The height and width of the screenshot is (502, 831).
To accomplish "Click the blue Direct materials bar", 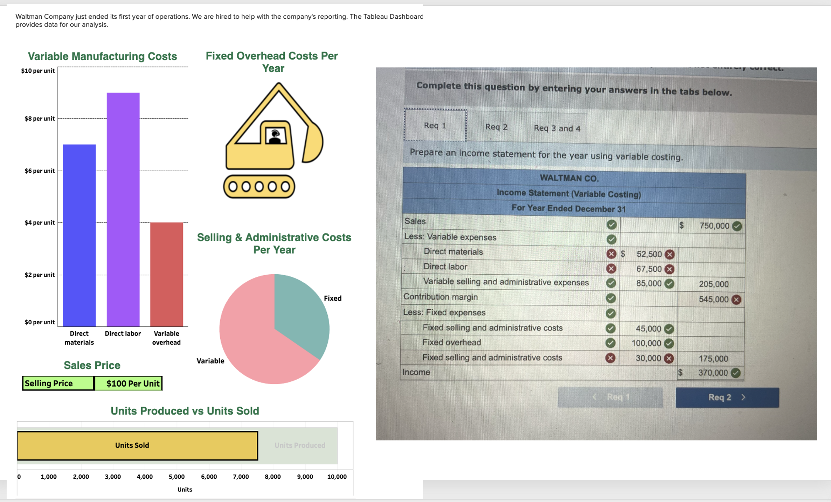I will click(79, 236).
